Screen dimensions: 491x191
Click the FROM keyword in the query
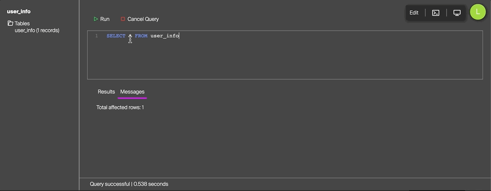click(x=141, y=36)
